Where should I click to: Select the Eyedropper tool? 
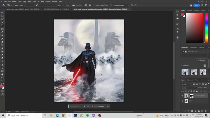(x=2, y=32)
